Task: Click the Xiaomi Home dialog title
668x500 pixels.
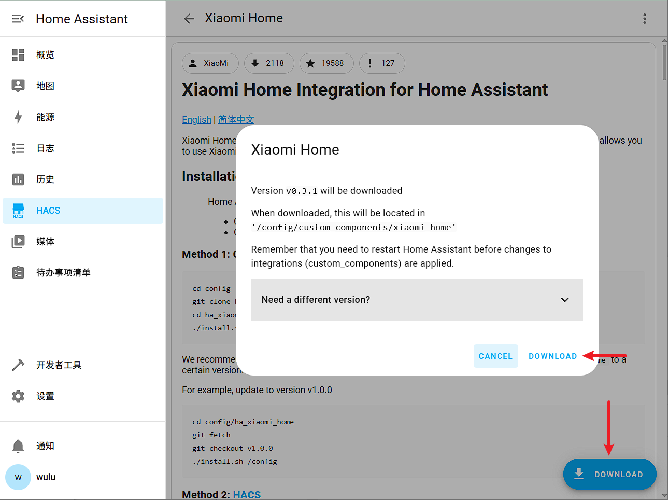Action: coord(295,150)
